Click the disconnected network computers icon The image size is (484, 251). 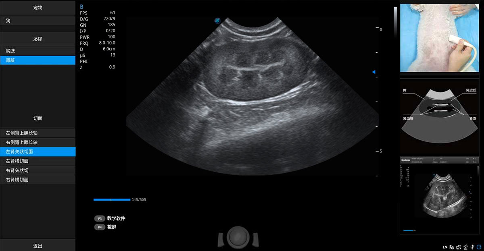pyautogui.click(x=459, y=247)
